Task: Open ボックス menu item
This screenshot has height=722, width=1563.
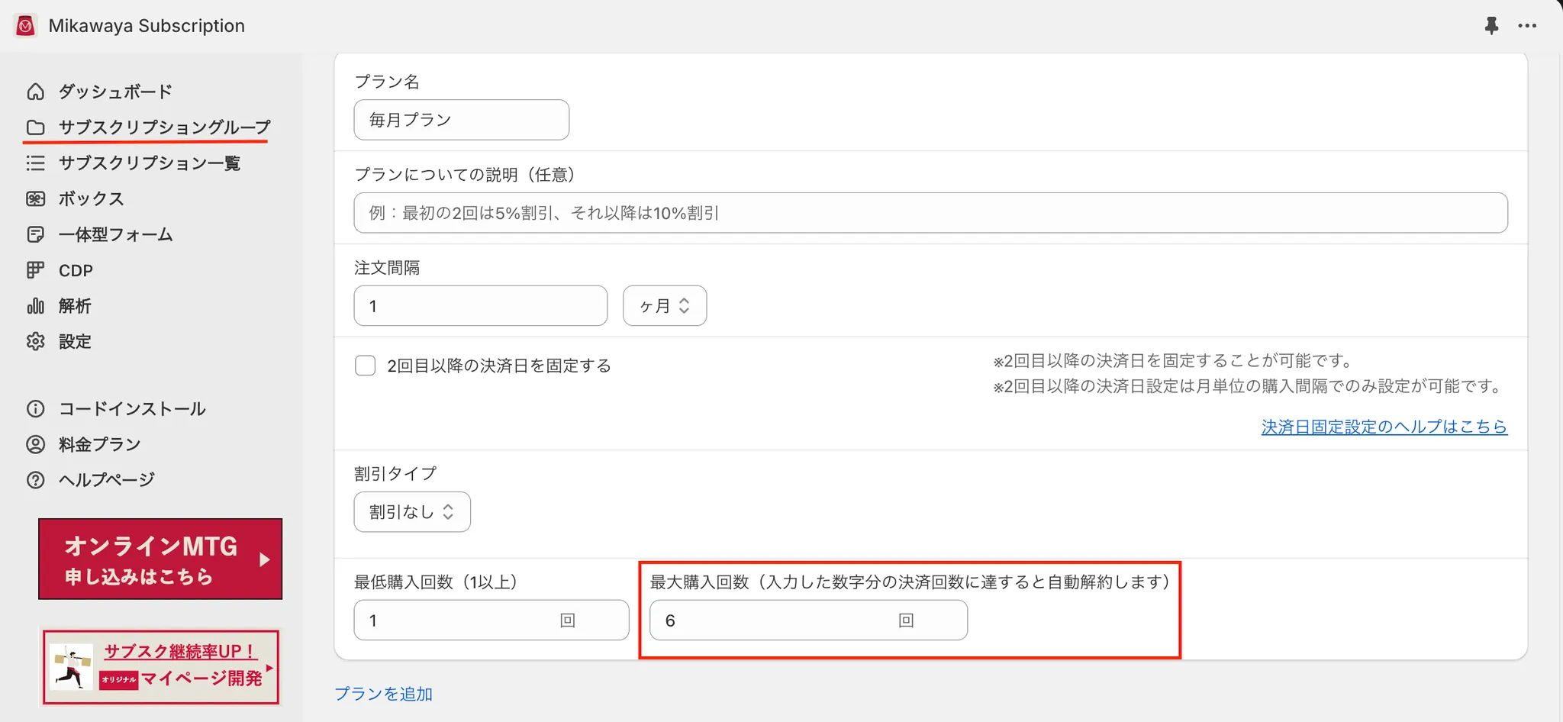Action: 91,198
